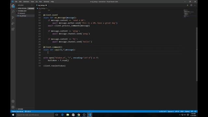This screenshot has width=208, height=117.
Task: Open the Source Control view icon
Action: (13, 18)
